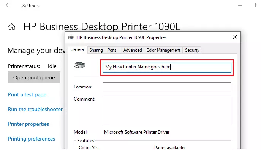This screenshot has height=150, width=261.
Task: Focus the Location input field
Action: coord(167,87)
